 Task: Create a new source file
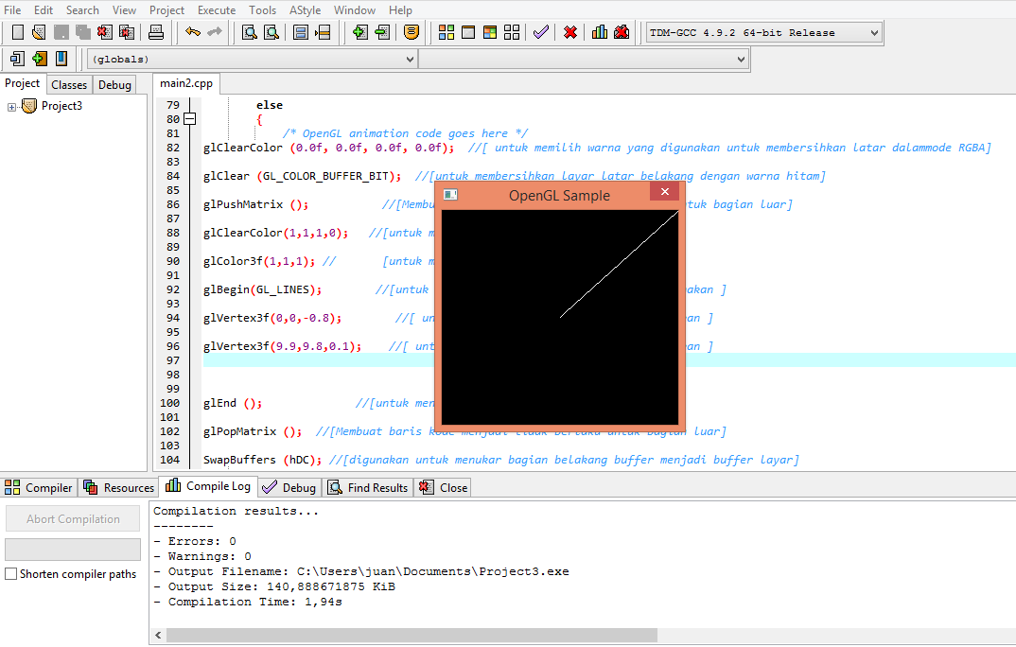click(16, 31)
